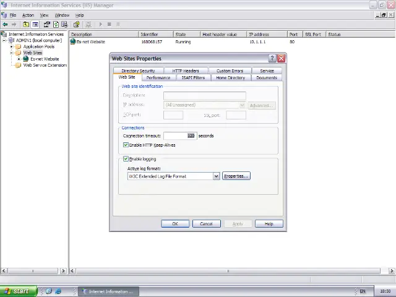
Task: Open the Window menu
Action: coord(62,15)
